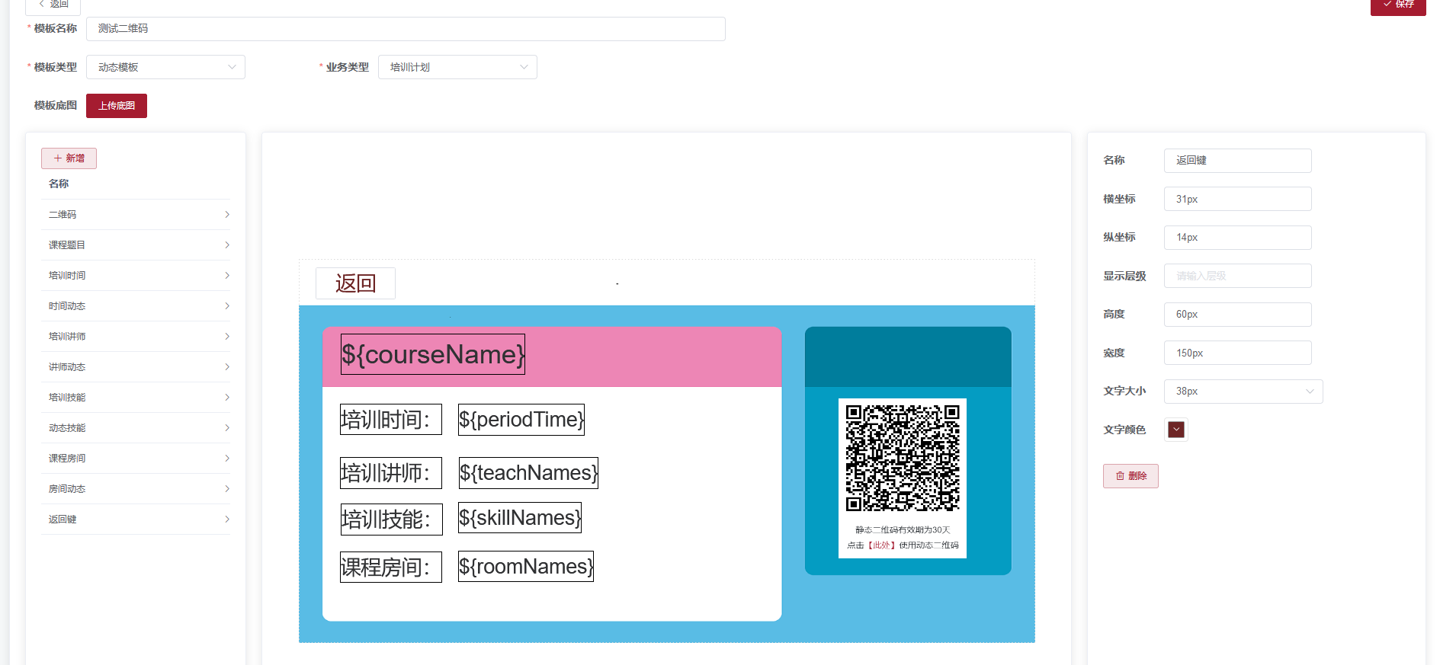Click the 名称 field containing 返回键
The width and height of the screenshot is (1440, 665).
click(1237, 161)
